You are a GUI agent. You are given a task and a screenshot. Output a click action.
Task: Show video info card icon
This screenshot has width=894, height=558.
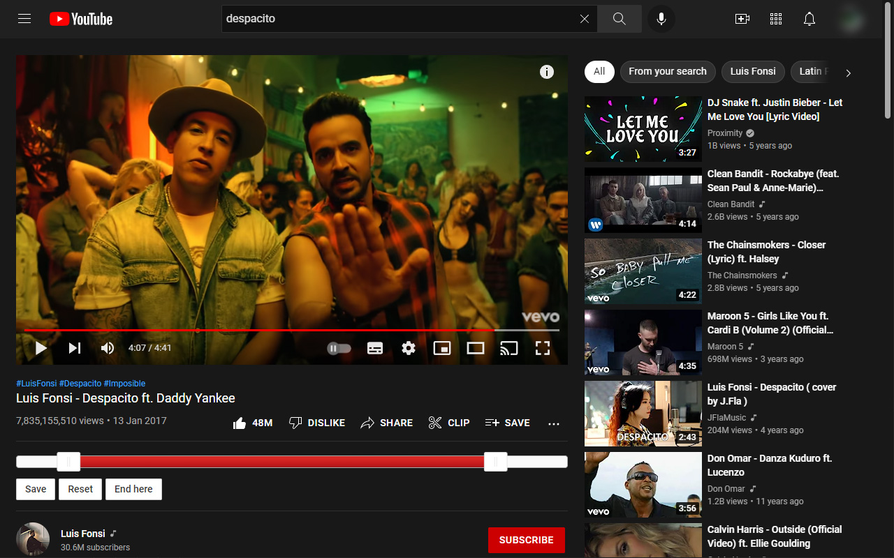(x=547, y=72)
